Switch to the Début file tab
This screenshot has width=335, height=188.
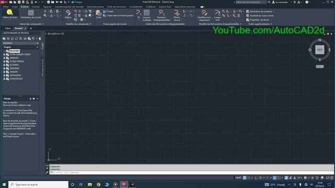8,28
